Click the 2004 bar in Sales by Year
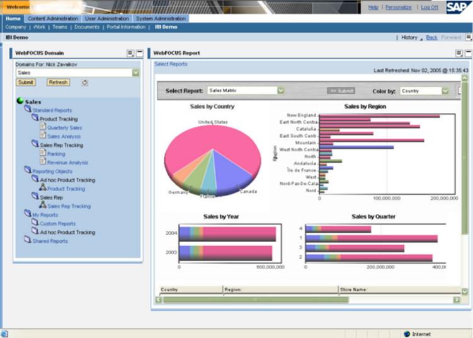Screen dimensions: 473x338 click(x=227, y=233)
